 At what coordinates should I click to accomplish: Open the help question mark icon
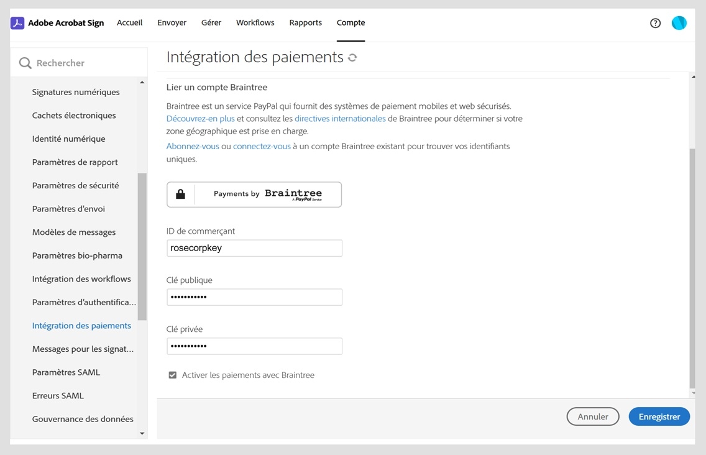tap(655, 23)
